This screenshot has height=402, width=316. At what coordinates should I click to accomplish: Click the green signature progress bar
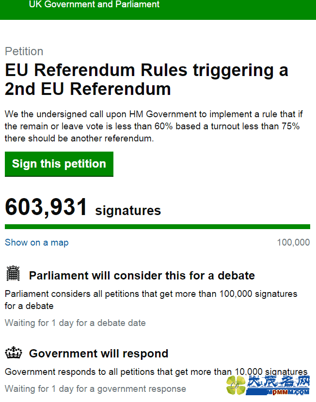(x=158, y=227)
